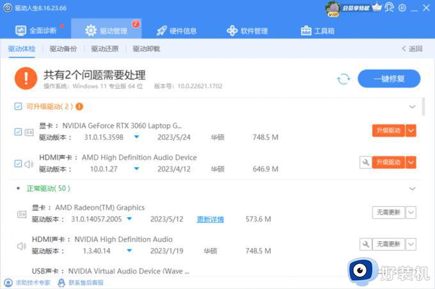435x289 pixels.
Task: Switch to 驱动管理 tab
Action: [106, 29]
